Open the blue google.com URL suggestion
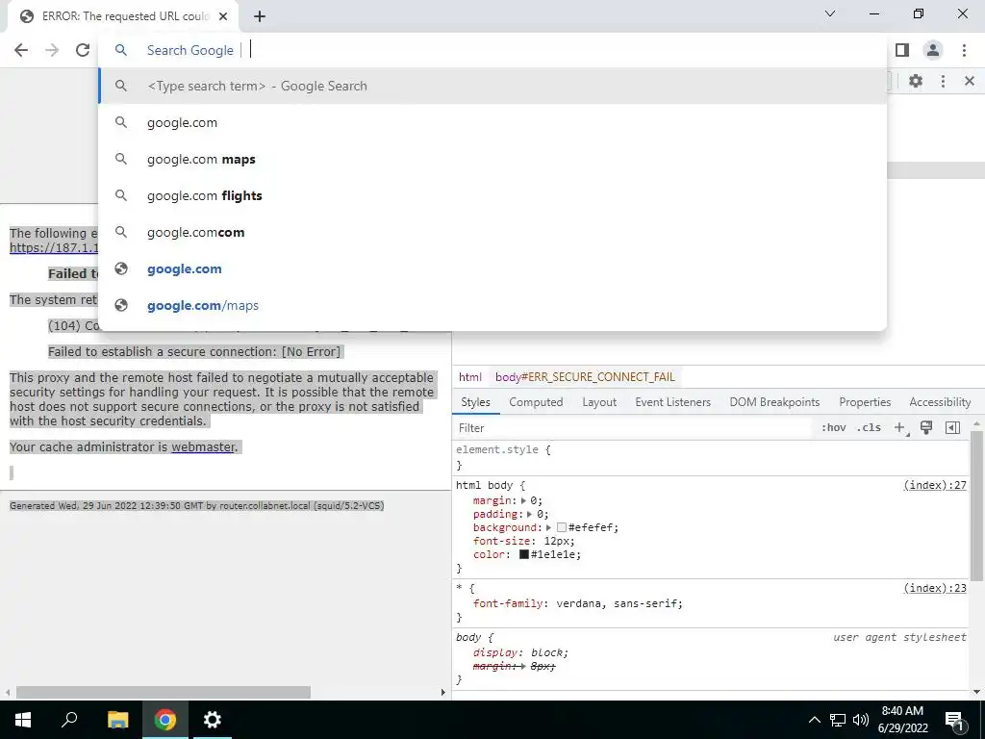Image resolution: width=985 pixels, height=739 pixels. click(492, 269)
